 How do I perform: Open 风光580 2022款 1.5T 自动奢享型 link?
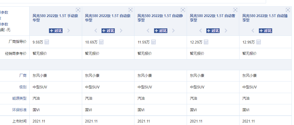click(212, 18)
